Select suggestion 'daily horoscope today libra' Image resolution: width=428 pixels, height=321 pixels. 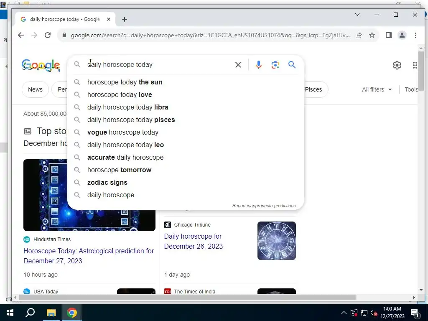(x=186, y=107)
